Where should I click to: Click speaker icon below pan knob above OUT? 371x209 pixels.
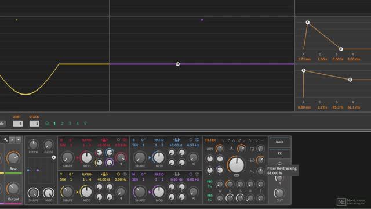click(x=279, y=183)
